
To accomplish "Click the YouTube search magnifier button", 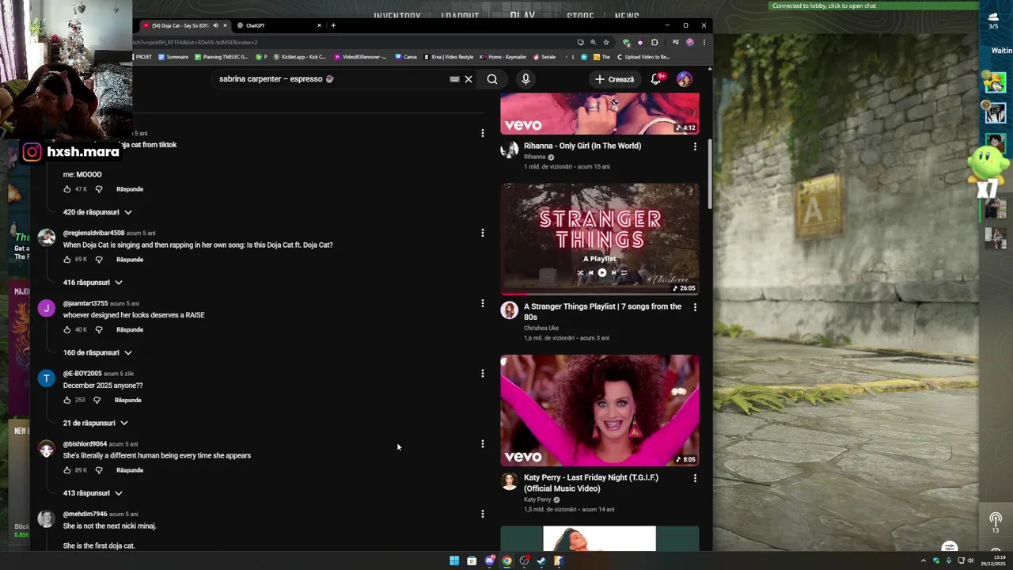I will point(492,79).
